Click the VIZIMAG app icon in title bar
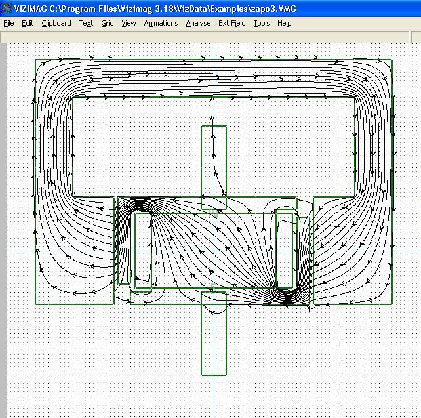 6,9
